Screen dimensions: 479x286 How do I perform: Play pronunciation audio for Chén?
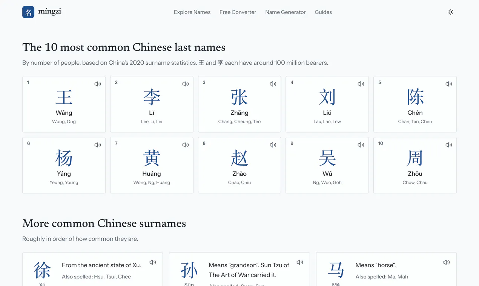[449, 84]
